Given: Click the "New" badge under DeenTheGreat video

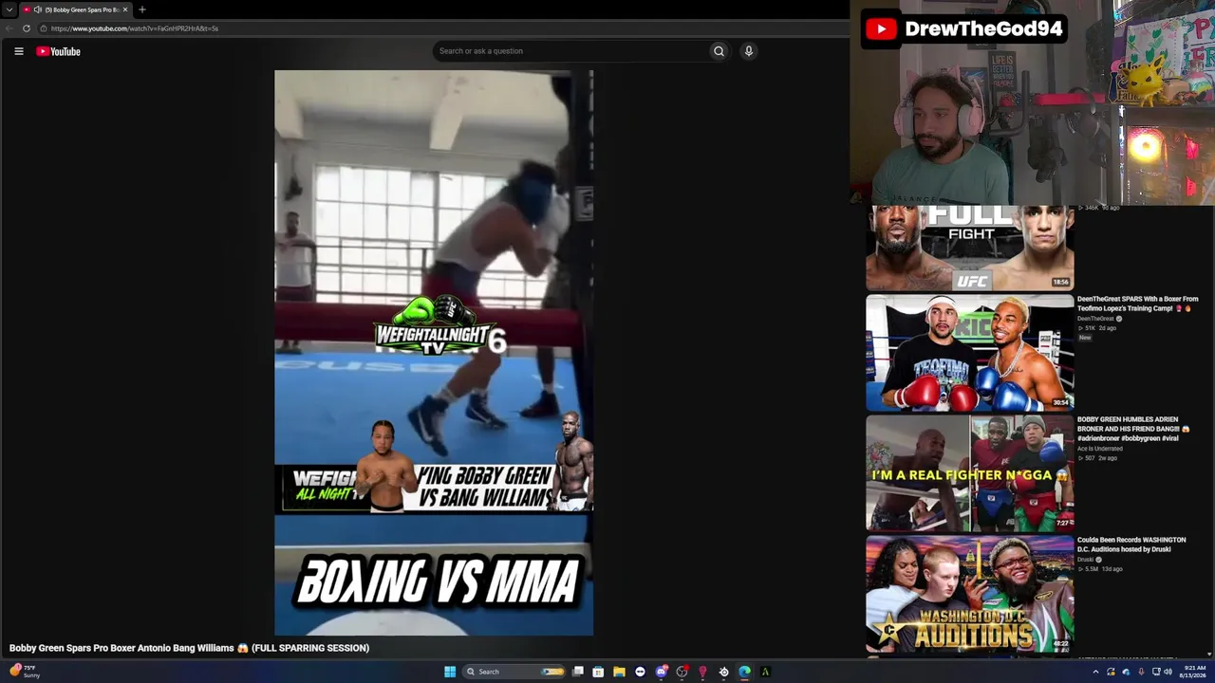Looking at the screenshot, I should point(1084,338).
